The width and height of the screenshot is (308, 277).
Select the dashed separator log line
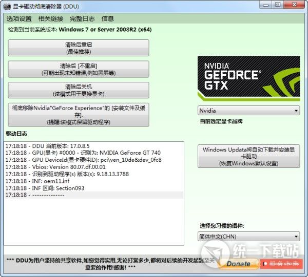point(93,195)
